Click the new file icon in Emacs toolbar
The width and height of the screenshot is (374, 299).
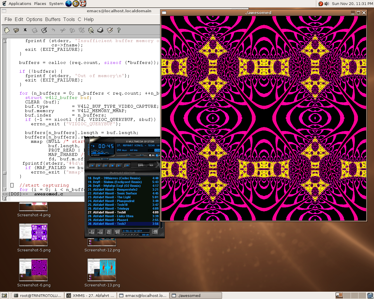click(x=7, y=30)
